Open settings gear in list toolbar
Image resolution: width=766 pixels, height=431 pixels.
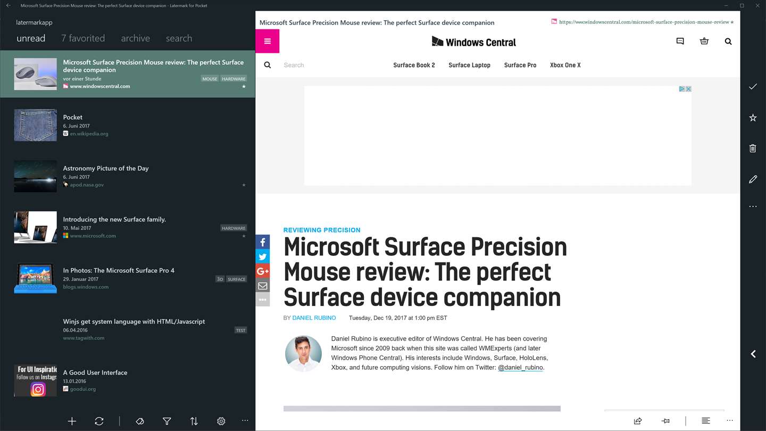click(221, 421)
